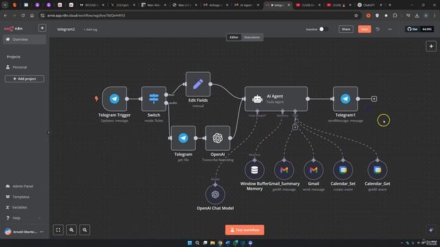The height and width of the screenshot is (247, 440).
Task: Click the zoom to fit icon
Action: (x=58, y=230)
